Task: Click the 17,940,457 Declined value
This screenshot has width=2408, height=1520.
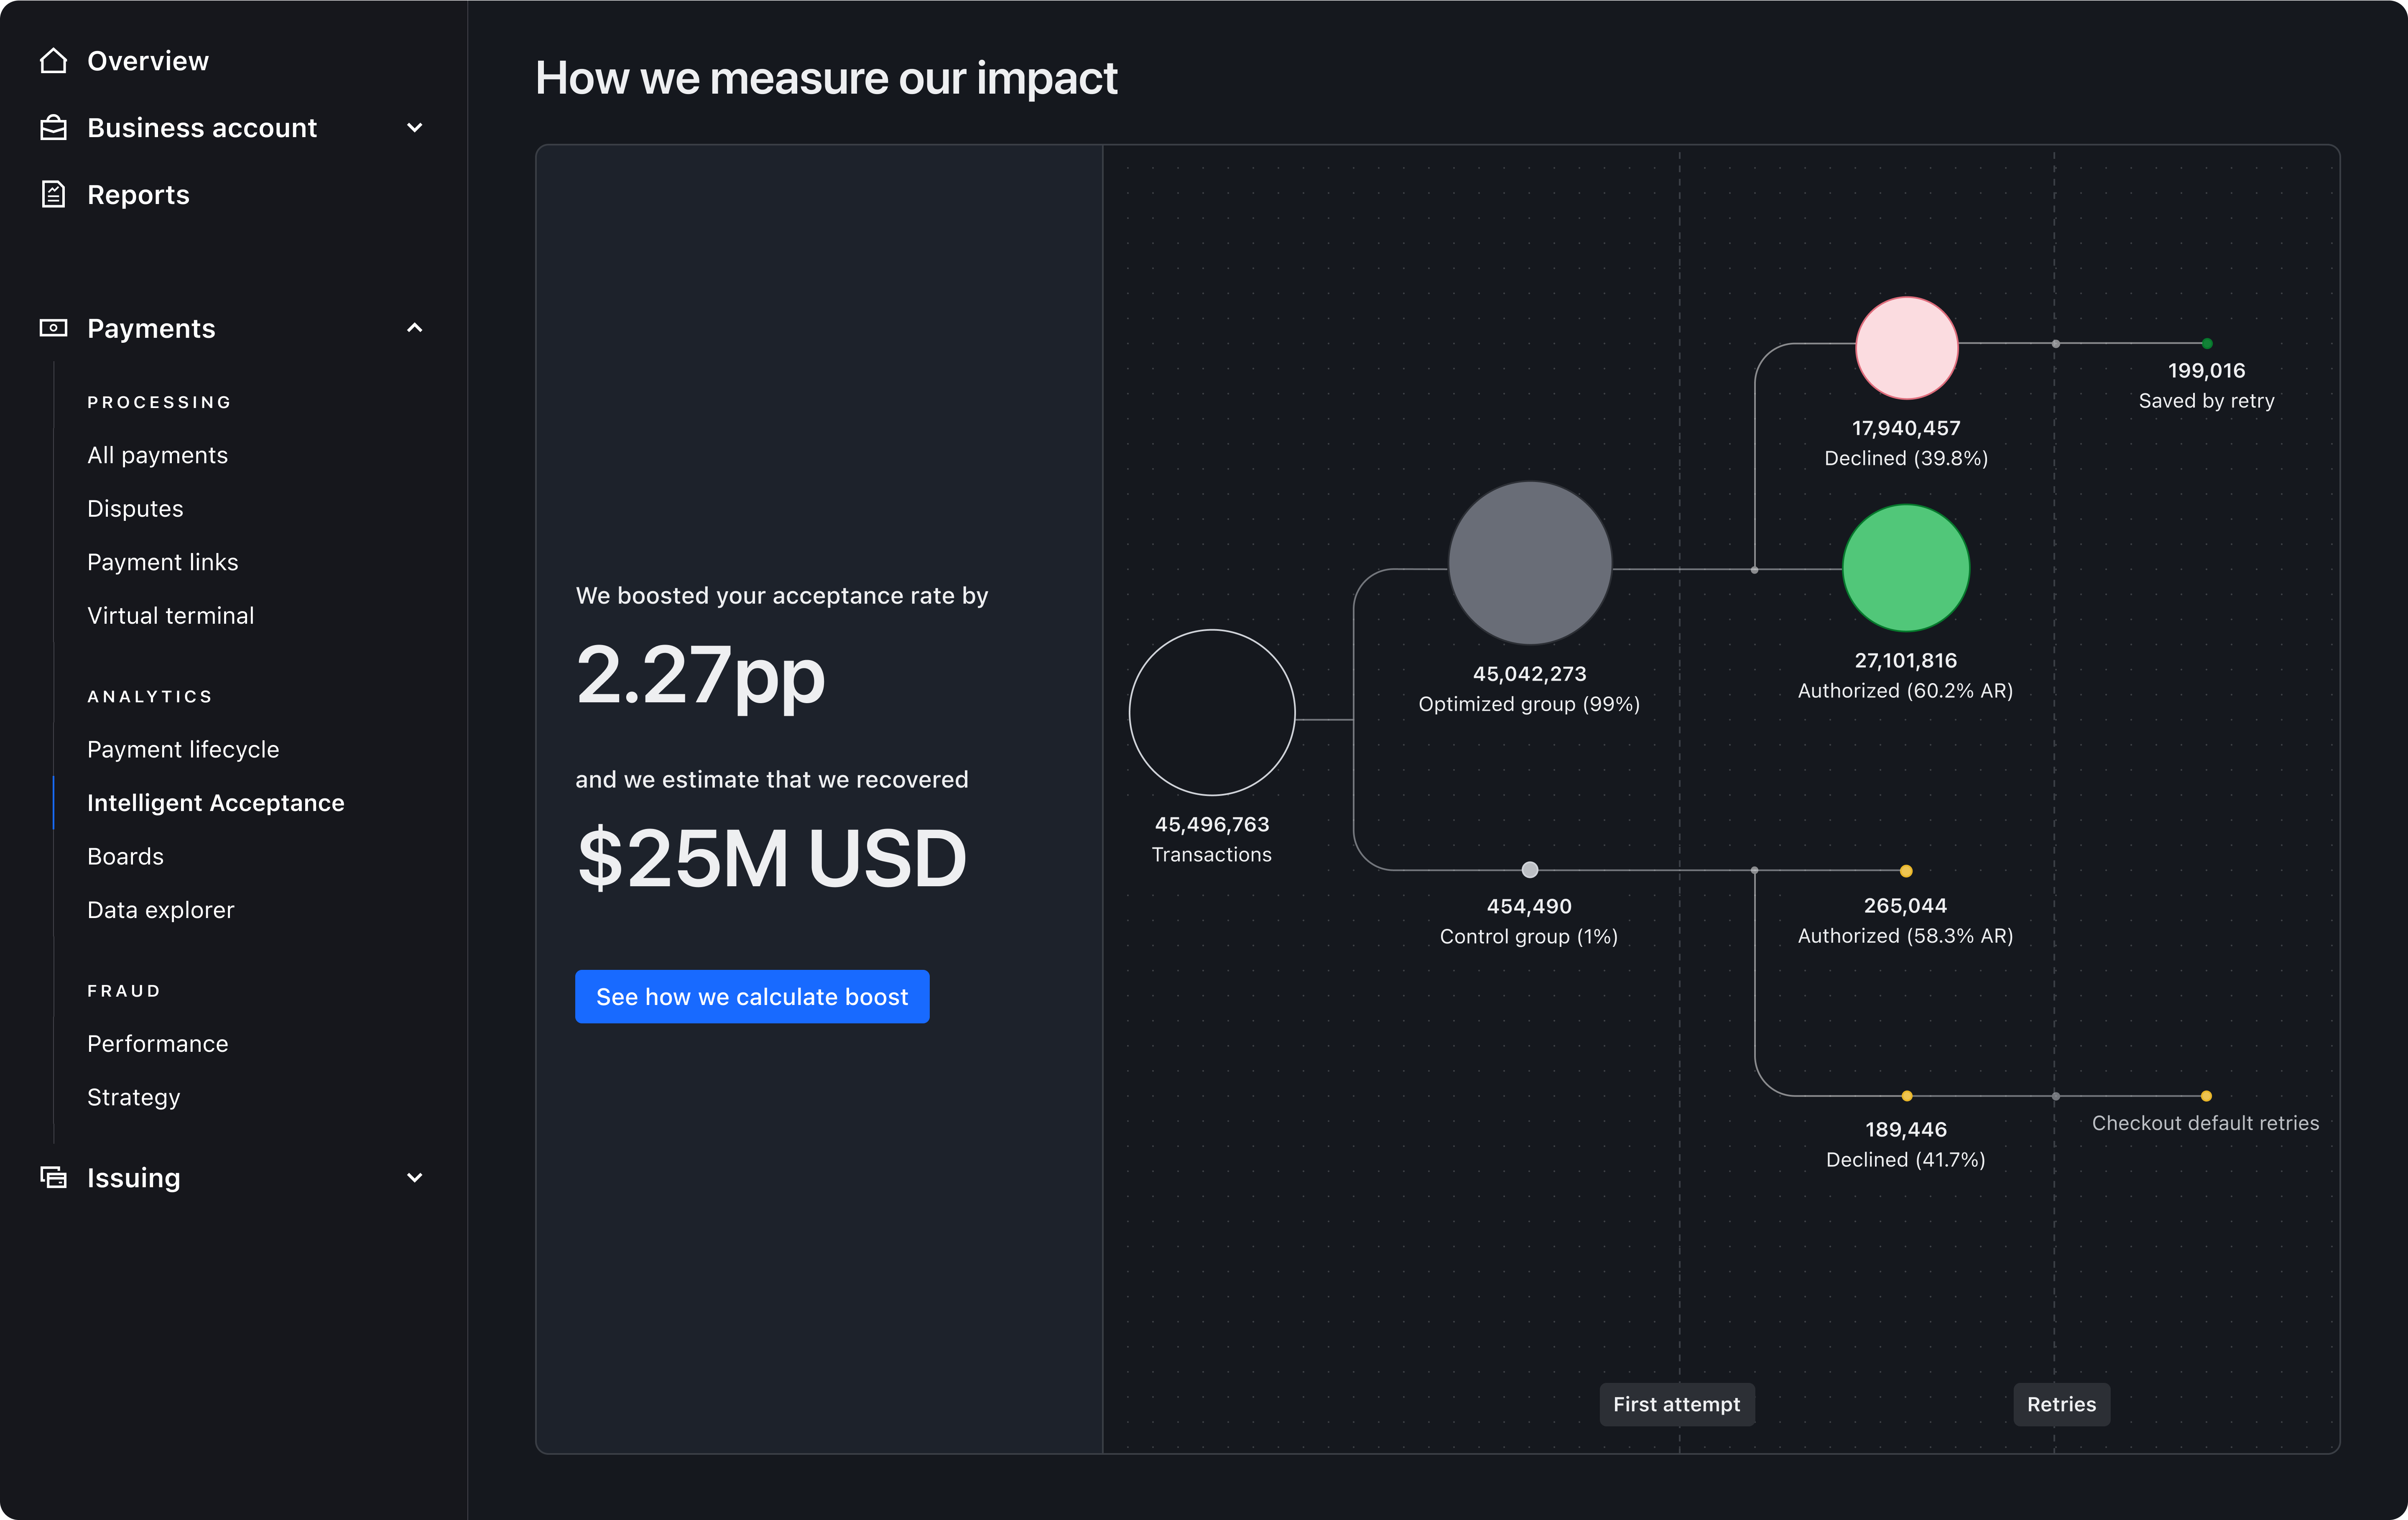Action: click(x=1906, y=428)
